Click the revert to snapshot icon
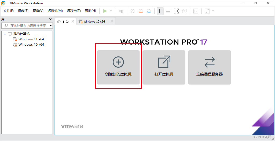This screenshot has height=141, width=275. coord(141,11)
